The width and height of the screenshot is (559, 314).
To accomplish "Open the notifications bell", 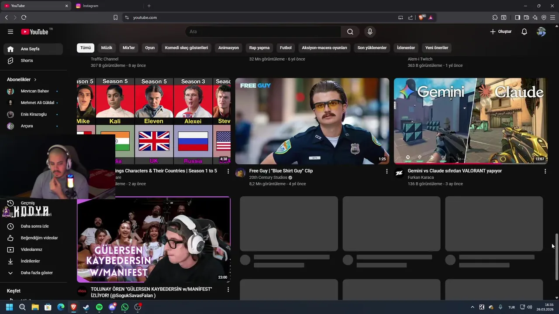I will 524,32.
